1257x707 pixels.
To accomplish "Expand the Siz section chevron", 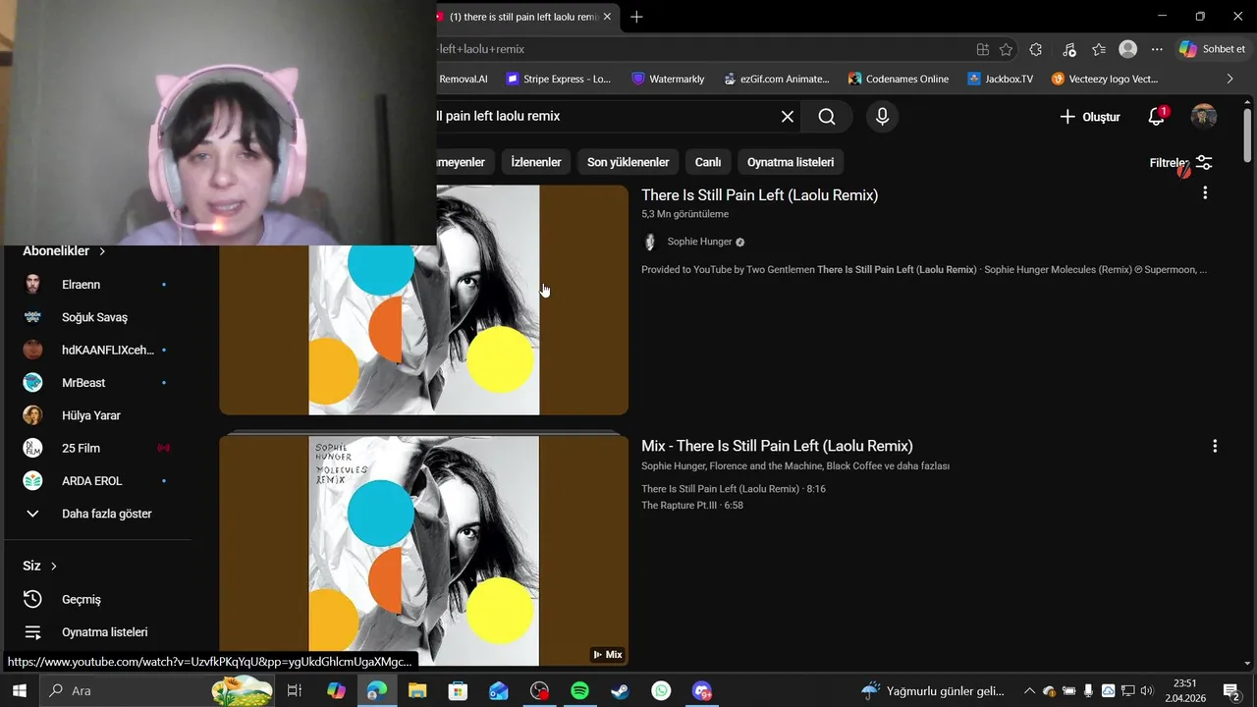I will 53,566.
